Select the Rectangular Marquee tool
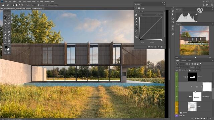This screenshot has height=120, width=214. [x=9, y=15]
